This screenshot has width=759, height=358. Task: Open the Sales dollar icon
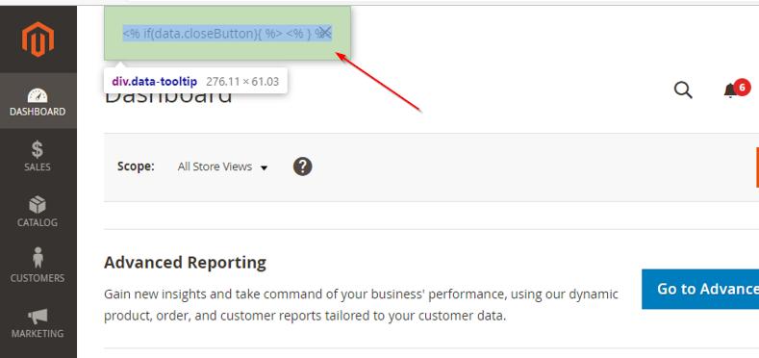(x=38, y=150)
